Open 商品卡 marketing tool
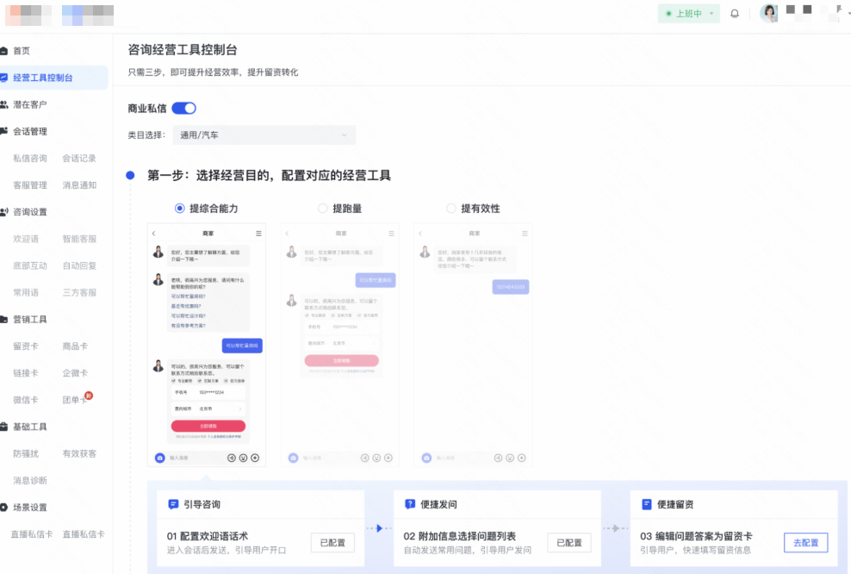The height and width of the screenshot is (574, 851). click(75, 346)
